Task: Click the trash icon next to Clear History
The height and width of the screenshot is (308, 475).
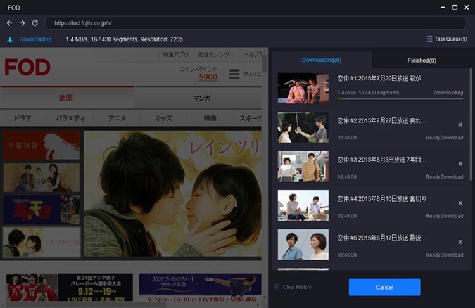Action: pyautogui.click(x=277, y=287)
